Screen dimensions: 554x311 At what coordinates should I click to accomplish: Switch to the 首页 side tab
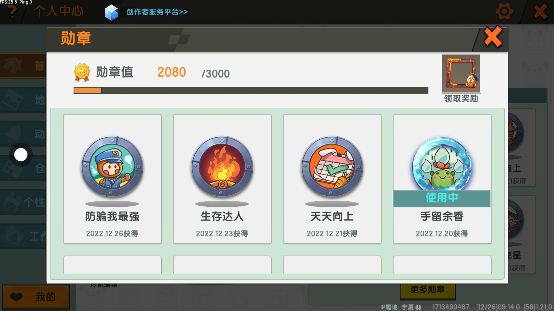[x=23, y=66]
